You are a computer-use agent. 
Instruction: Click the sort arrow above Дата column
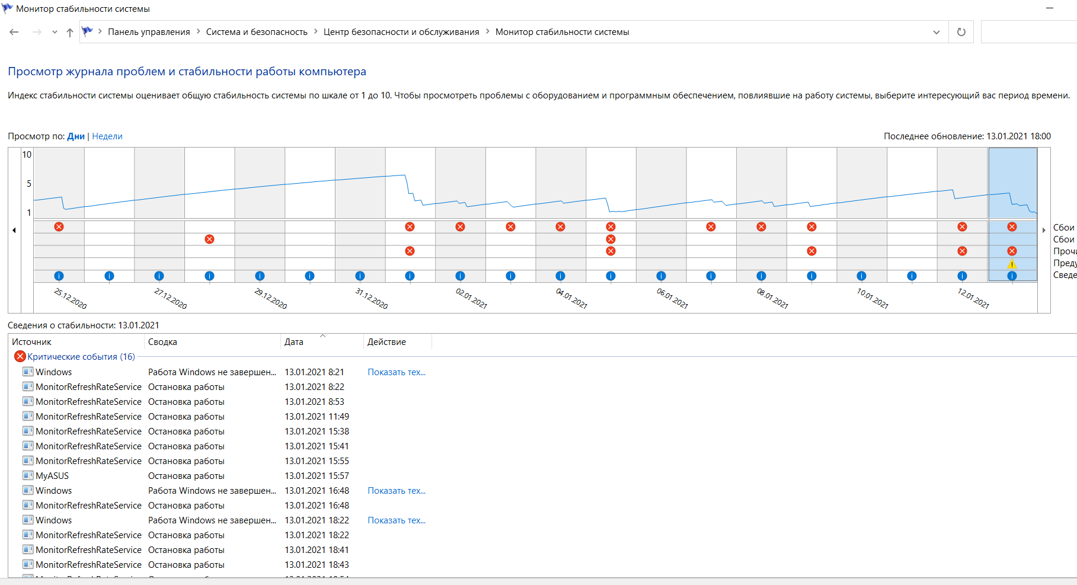323,335
